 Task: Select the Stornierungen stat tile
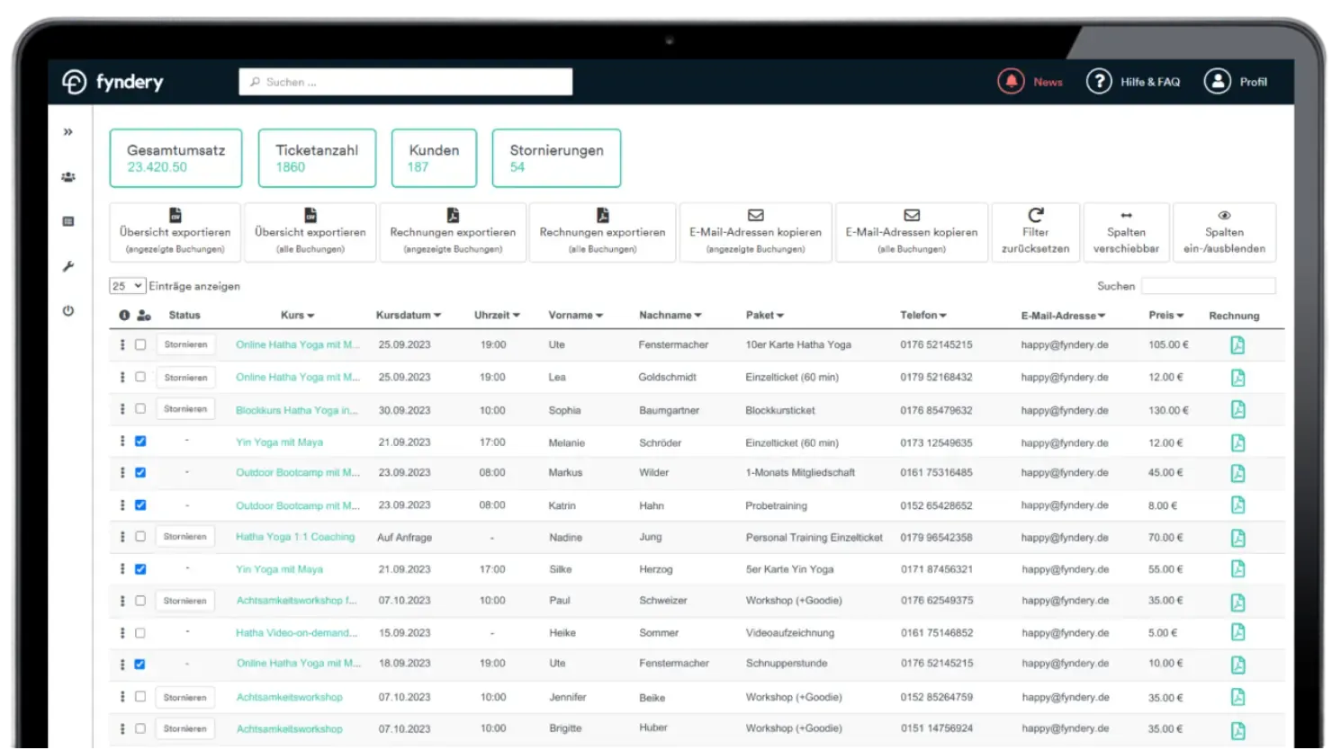[556, 158]
